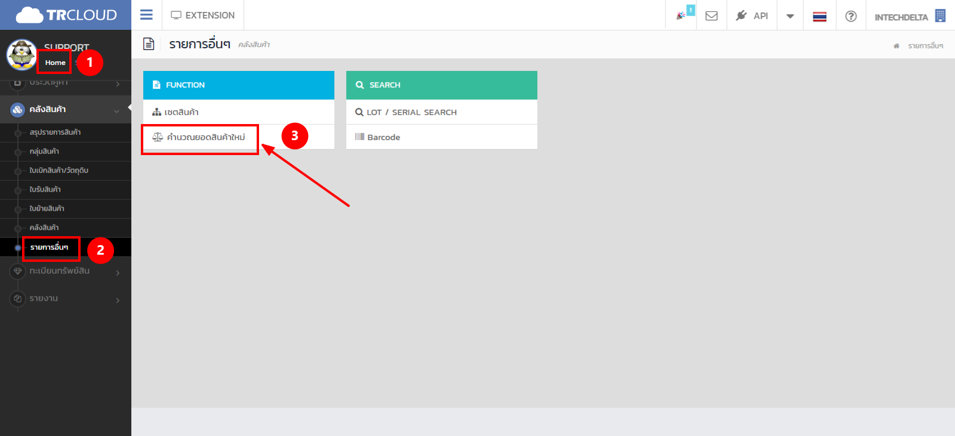955x436 pixels.
Task: Click the API plug icon
Action: click(741, 16)
